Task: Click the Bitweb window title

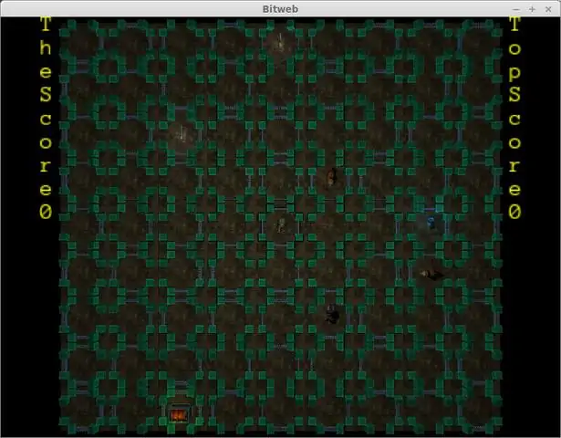Action: click(x=280, y=9)
